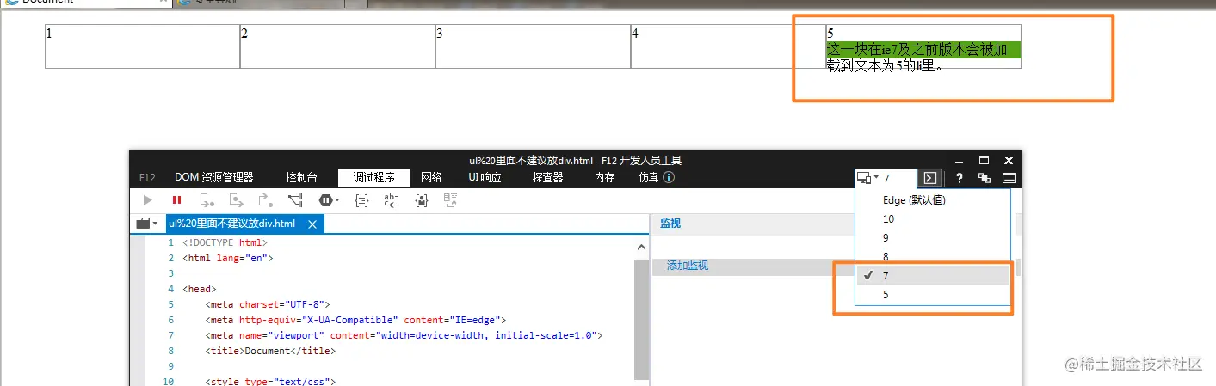The width and height of the screenshot is (1216, 386).
Task: Click the console toggle icon
Action: pos(929,179)
